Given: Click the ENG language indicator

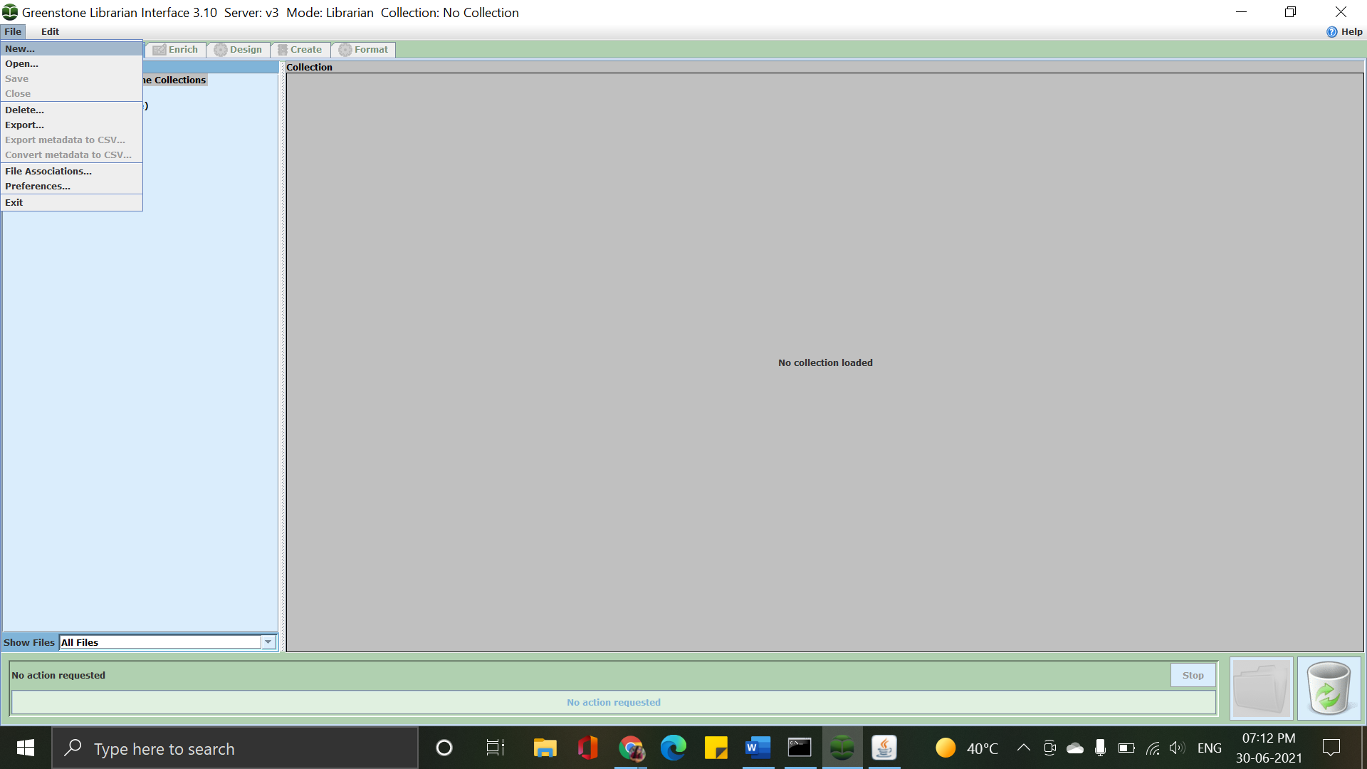Looking at the screenshot, I should (1209, 748).
